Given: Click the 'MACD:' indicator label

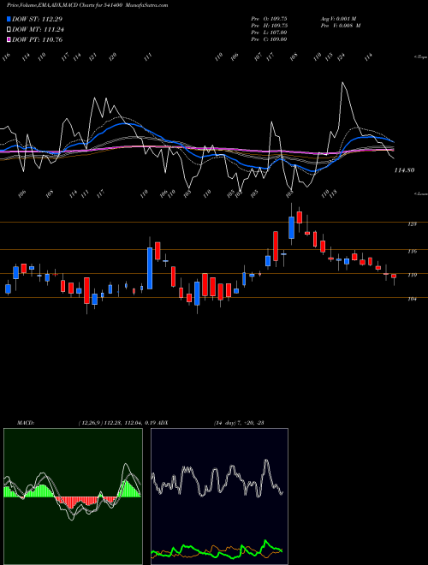Looking at the screenshot, I should pos(26,423).
